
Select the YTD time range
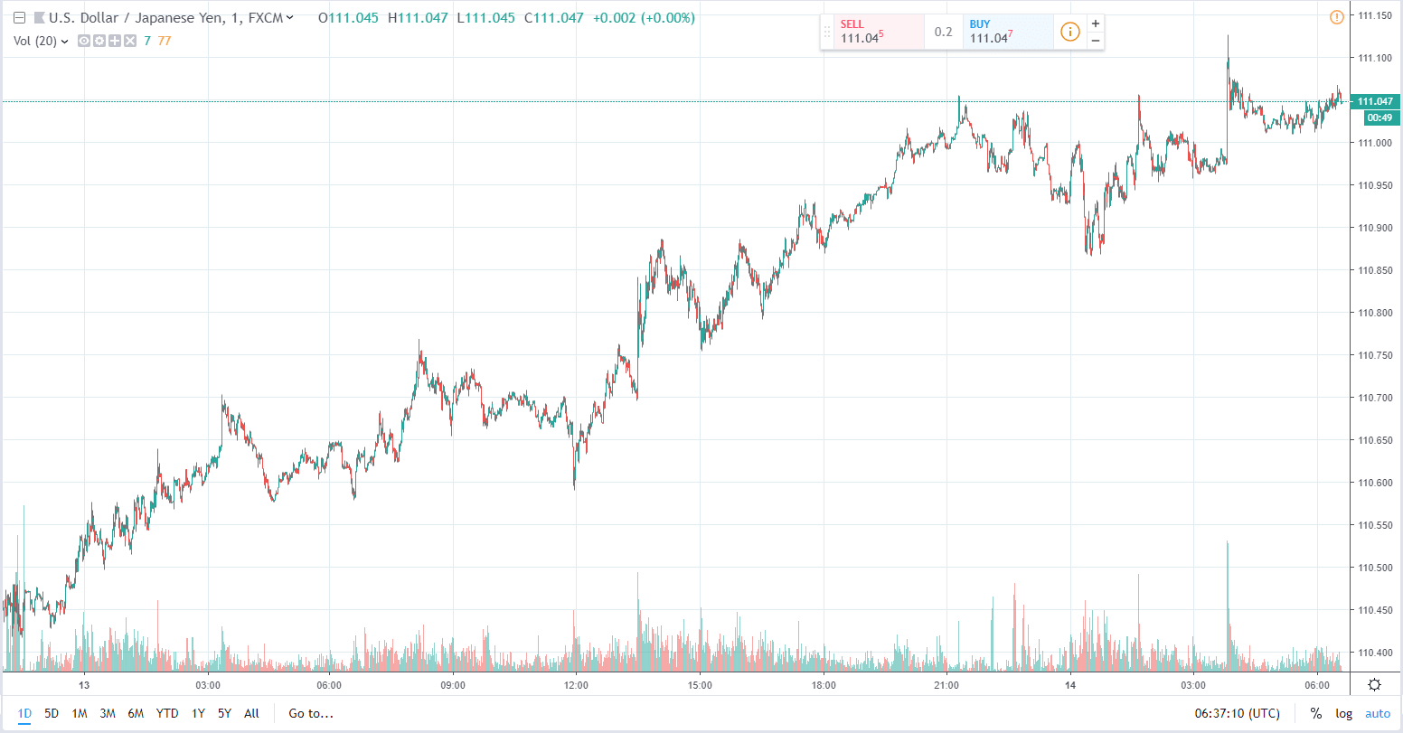(167, 713)
